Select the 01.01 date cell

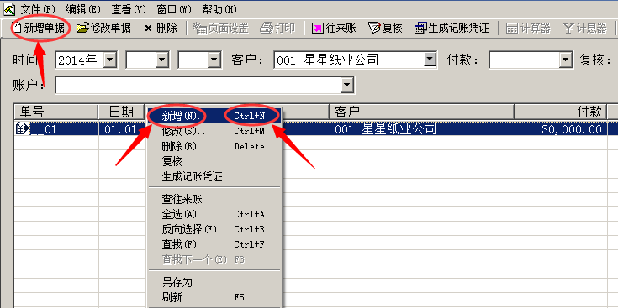pyautogui.click(x=121, y=129)
